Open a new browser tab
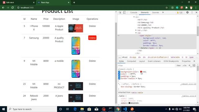Screen dimensions: 199x112 (x=74, y=2)
